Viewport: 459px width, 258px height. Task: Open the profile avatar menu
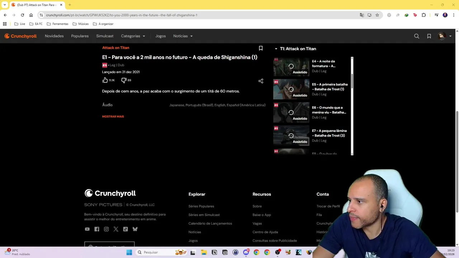click(445, 36)
